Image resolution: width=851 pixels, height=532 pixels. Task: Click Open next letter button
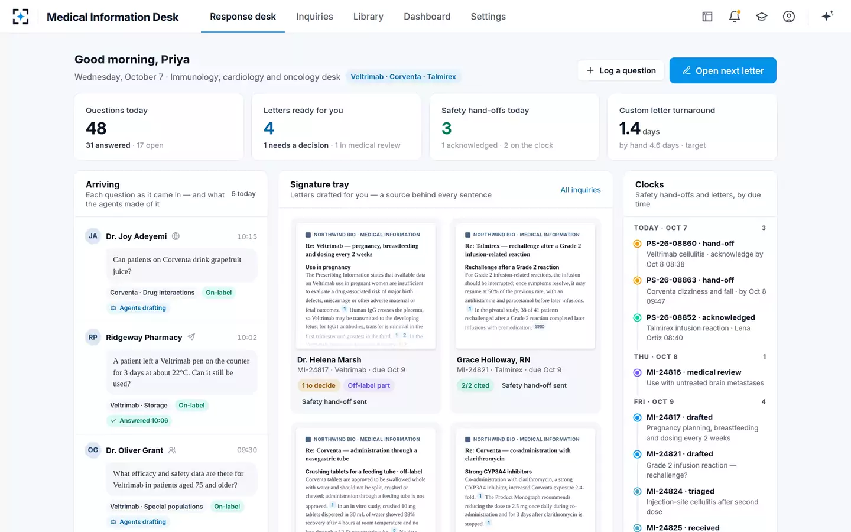(723, 70)
